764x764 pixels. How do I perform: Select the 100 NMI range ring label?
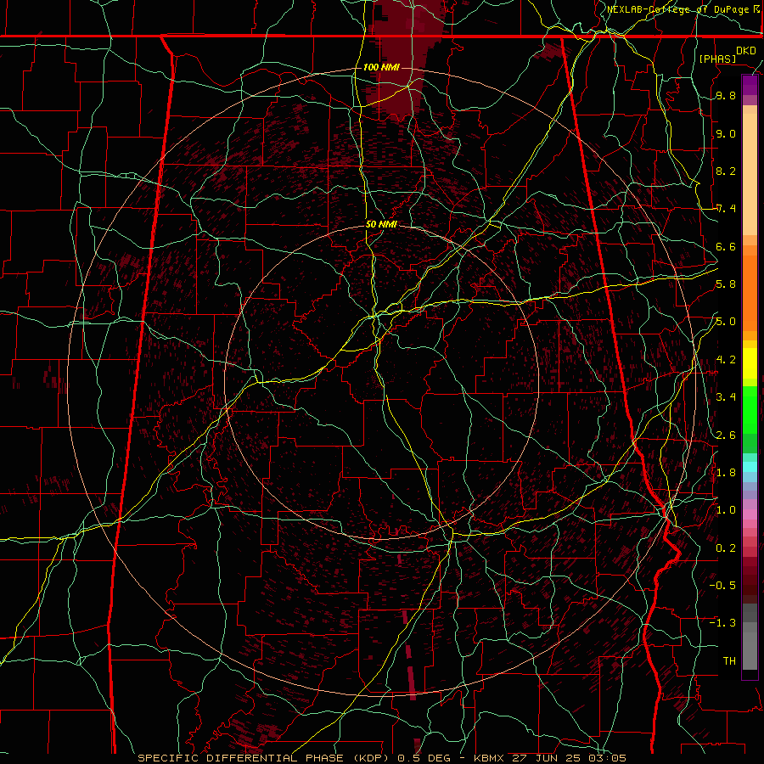pos(381,67)
